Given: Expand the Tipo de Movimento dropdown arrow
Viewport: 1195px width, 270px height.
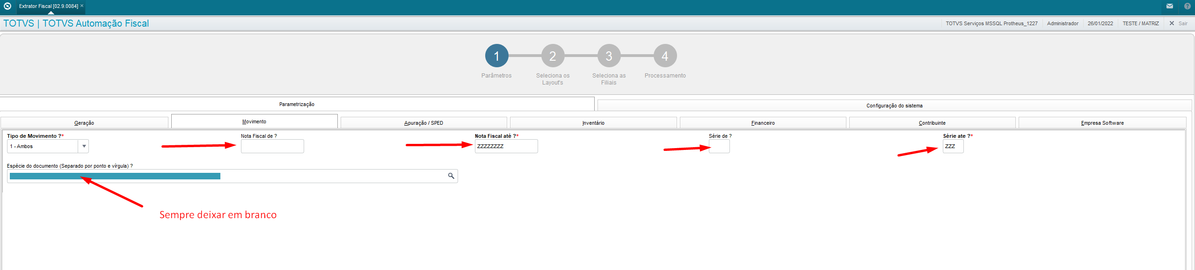Looking at the screenshot, I should click(x=84, y=146).
